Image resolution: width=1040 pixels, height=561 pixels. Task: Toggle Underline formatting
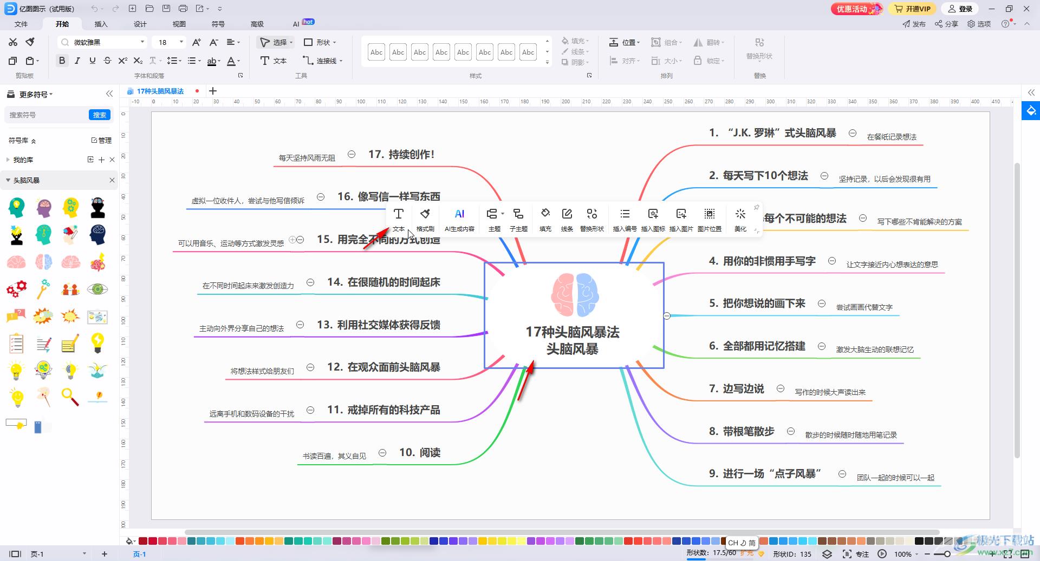tap(93, 61)
